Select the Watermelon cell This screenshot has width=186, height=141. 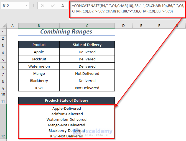coord(39,66)
